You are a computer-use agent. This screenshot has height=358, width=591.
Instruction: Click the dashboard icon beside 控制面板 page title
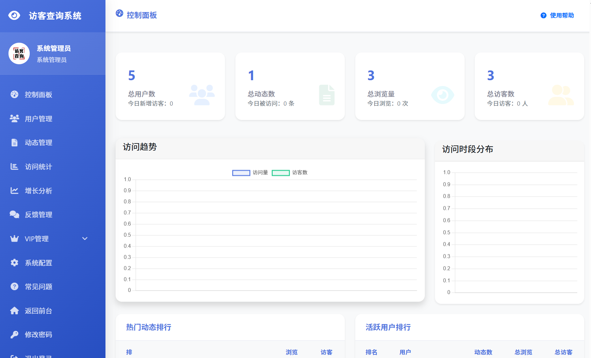[x=120, y=13]
